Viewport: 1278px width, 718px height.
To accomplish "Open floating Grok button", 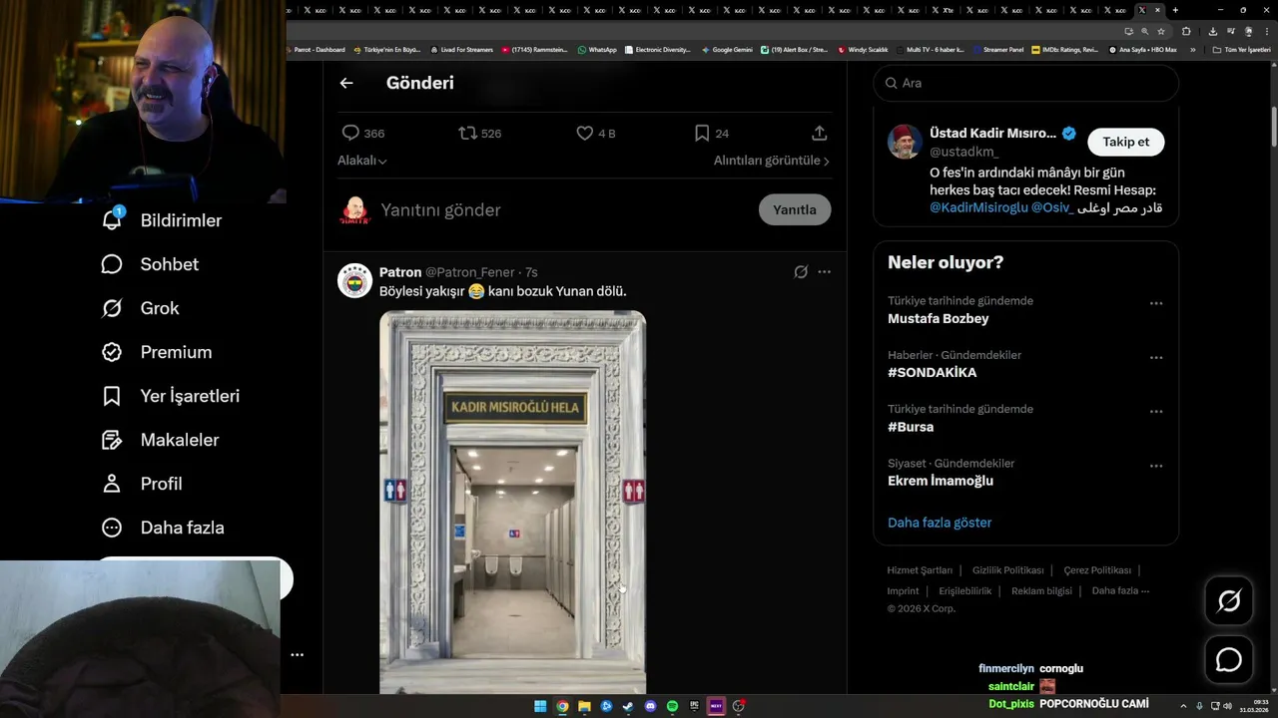I will point(1228,600).
